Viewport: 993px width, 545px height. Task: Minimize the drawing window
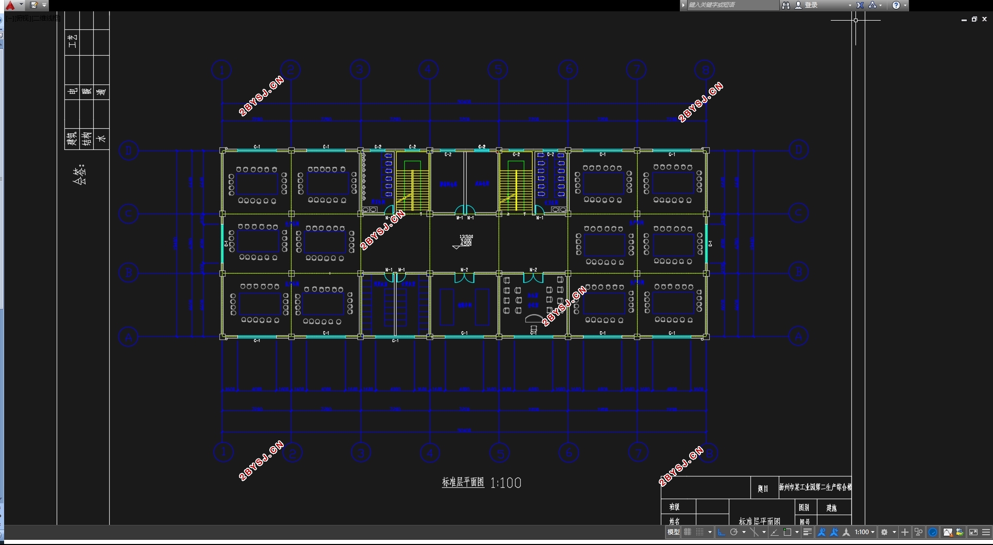964,20
